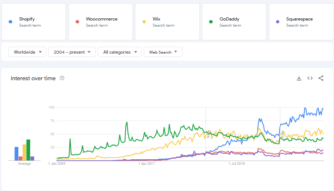
Task: Click the blue dot beside Shopify
Action: [10, 22]
